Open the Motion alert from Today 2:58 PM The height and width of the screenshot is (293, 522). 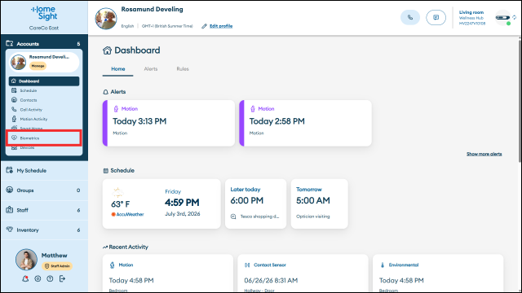(306, 123)
